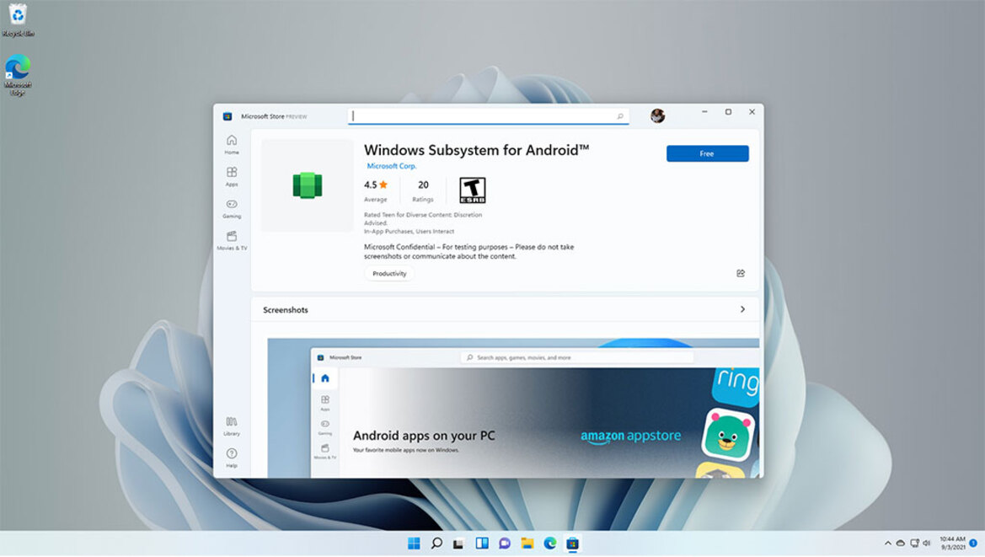Open Chat in the taskbar
985x557 pixels.
tap(505, 544)
